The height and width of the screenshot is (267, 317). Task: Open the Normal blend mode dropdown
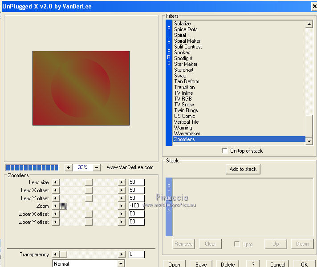[121, 264]
